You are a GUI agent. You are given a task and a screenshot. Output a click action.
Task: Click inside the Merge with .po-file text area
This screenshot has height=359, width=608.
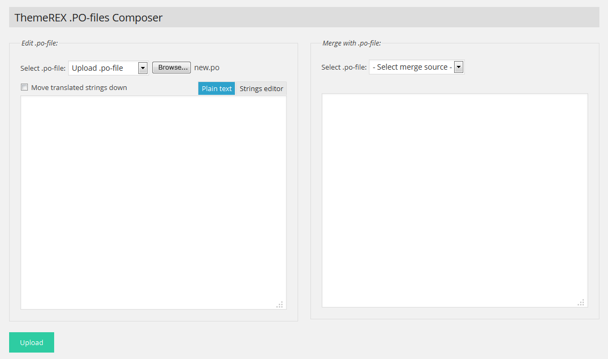[454, 198]
